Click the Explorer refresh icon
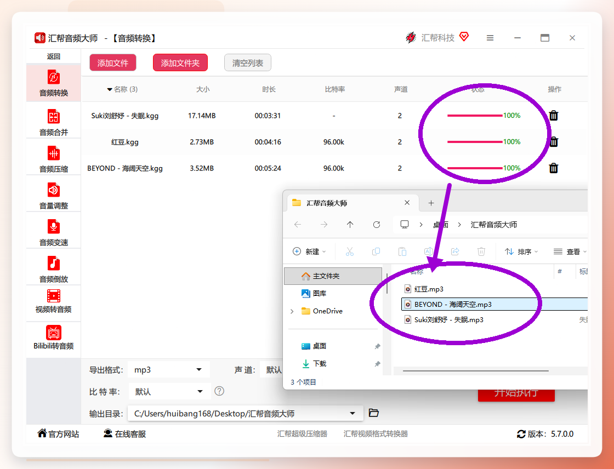This screenshot has height=469, width=614. (x=376, y=225)
